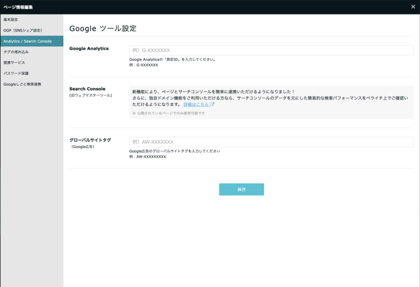This screenshot has width=420, height=287.
Task: Focus the Google Analytics measurement ID field
Action: pos(271,50)
